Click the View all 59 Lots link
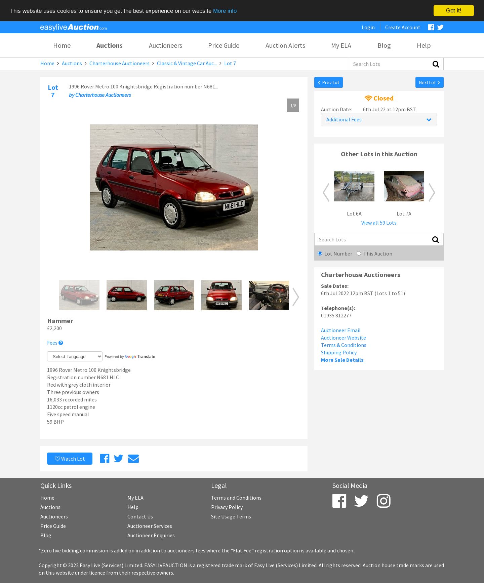The image size is (484, 583). (x=379, y=223)
